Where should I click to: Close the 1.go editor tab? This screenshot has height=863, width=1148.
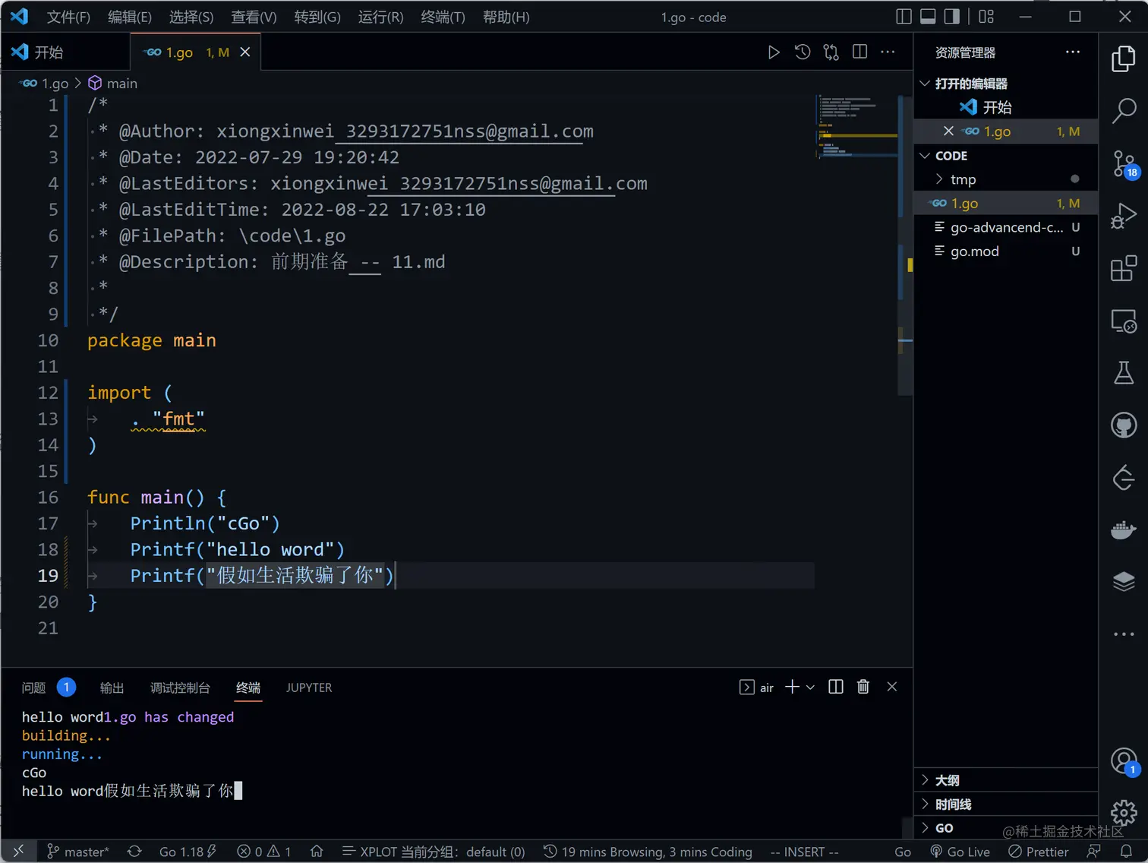[245, 52]
